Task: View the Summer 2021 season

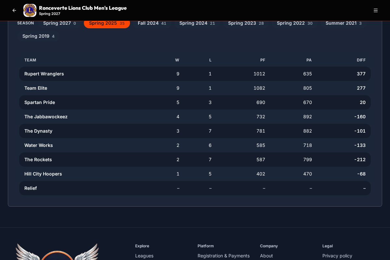Action: point(344,23)
